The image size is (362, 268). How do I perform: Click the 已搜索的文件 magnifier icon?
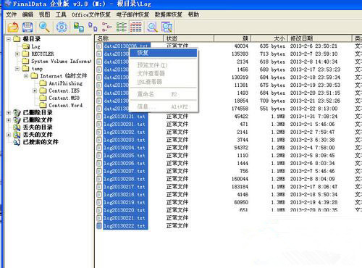click(x=17, y=142)
